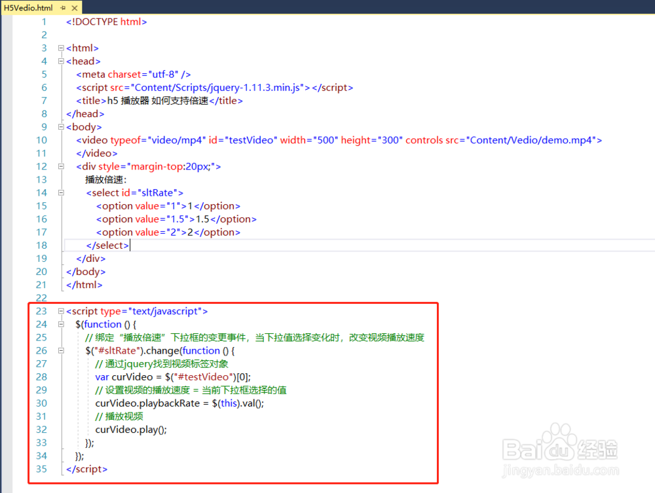Close the H5Vedio.html tab
This screenshot has width=655, height=493.
point(75,8)
